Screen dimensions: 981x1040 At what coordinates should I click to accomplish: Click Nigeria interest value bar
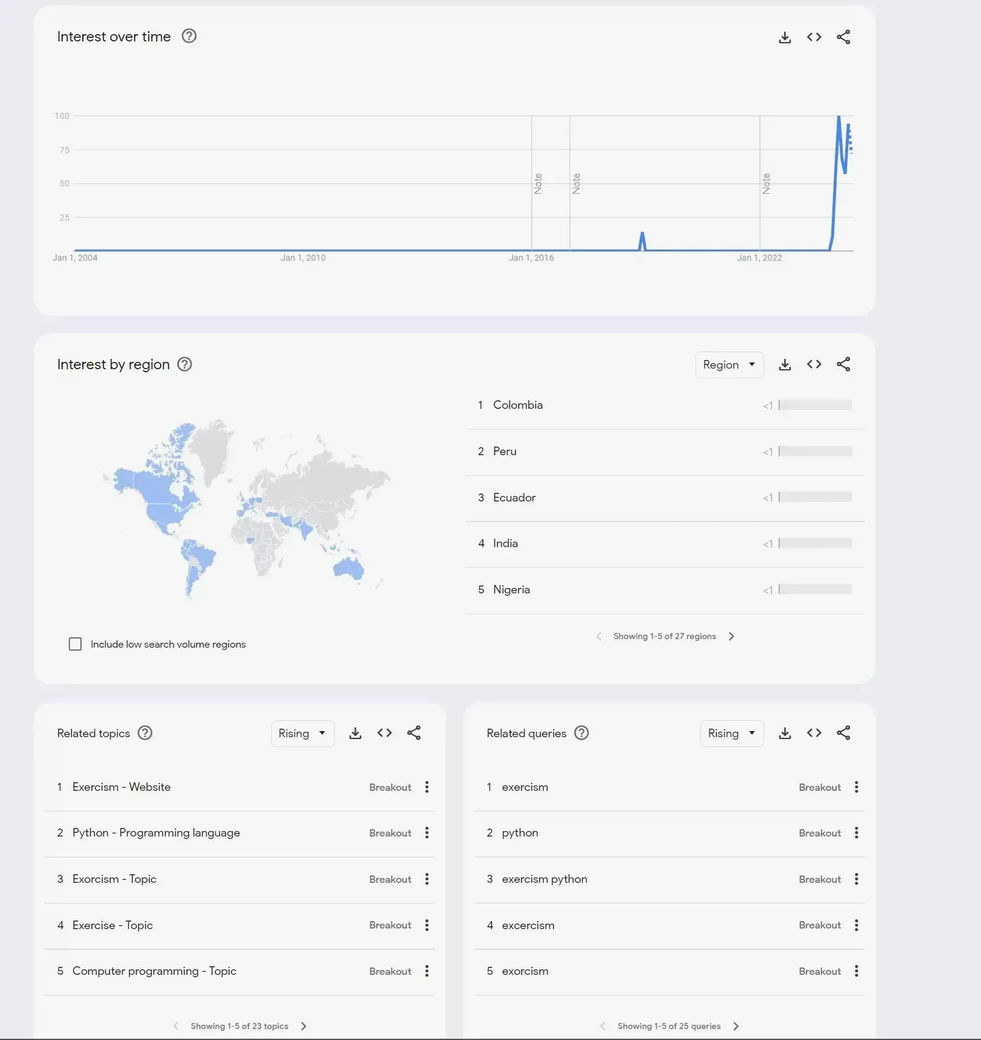point(815,590)
